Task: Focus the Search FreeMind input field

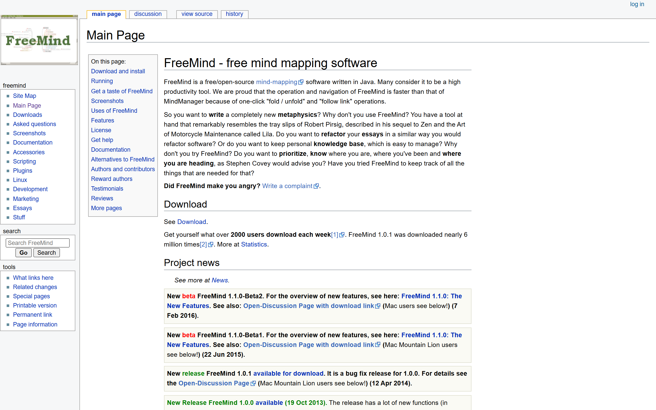Action: pos(37,243)
